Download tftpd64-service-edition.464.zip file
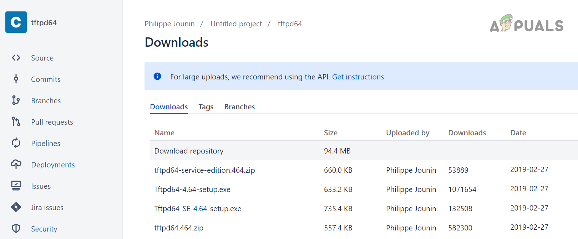Screen dimensions: 578x239 [204, 170]
